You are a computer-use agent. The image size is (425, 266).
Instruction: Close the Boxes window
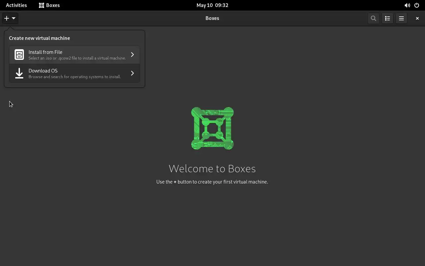[x=417, y=18]
